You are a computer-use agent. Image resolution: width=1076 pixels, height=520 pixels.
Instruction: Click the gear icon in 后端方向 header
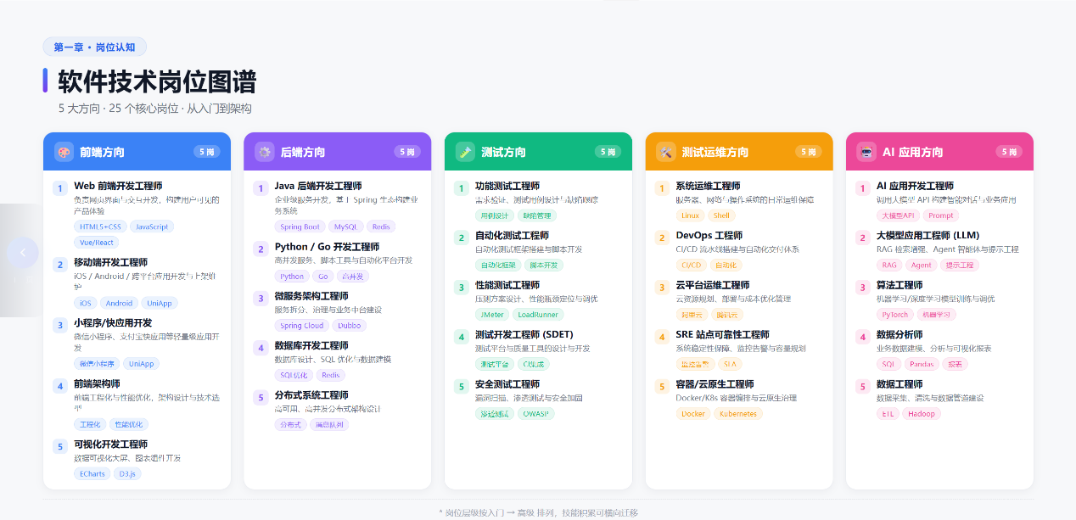(264, 152)
